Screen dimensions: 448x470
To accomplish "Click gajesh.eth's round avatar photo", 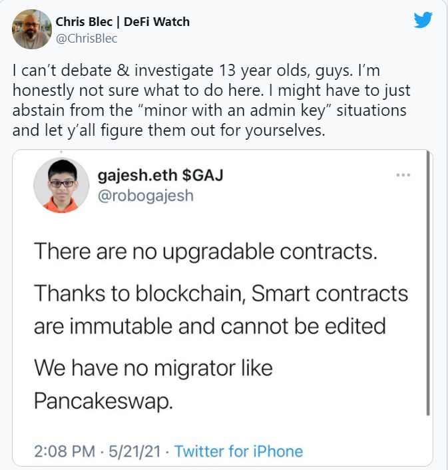I will tap(61, 186).
